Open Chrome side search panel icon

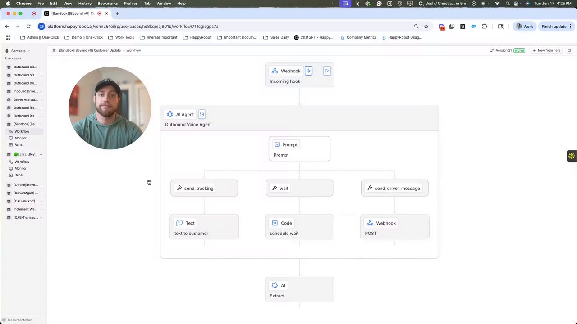tap(500, 27)
